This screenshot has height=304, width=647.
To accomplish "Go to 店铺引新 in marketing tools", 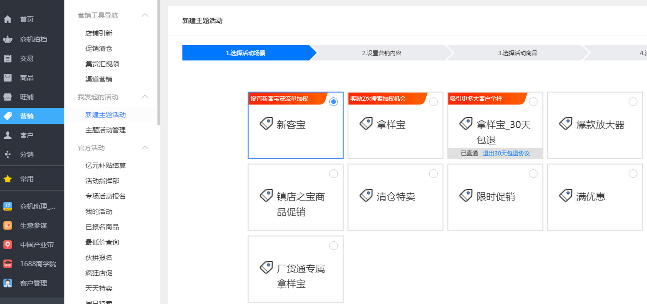I will pos(99,33).
